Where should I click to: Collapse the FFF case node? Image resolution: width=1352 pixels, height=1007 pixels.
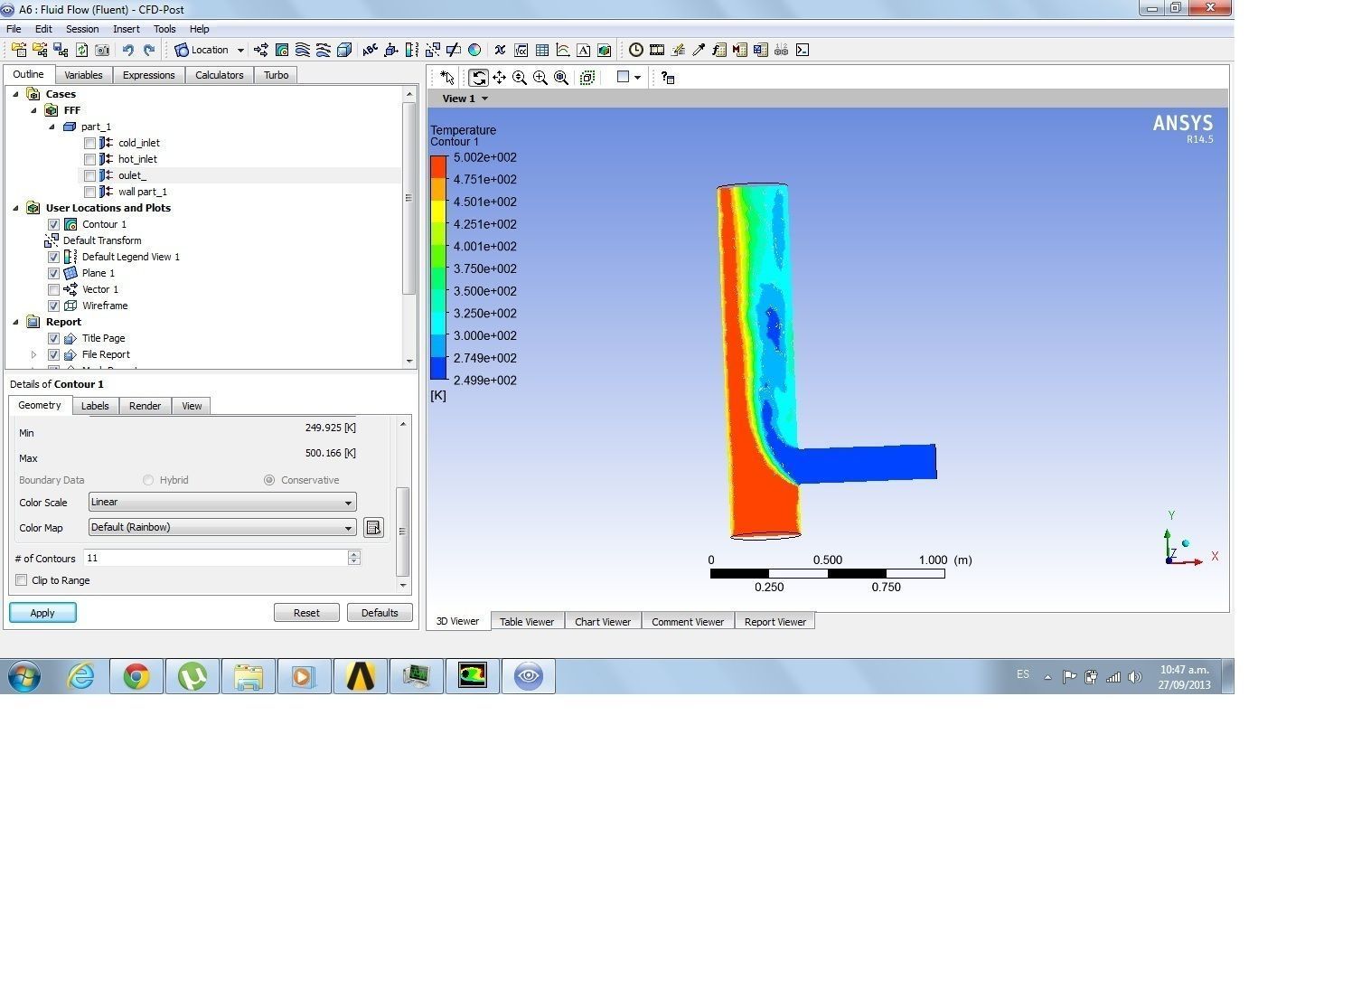coord(33,110)
